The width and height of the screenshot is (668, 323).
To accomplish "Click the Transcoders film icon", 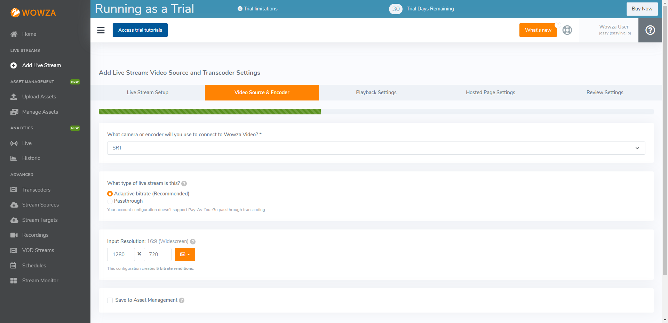I will (x=14, y=190).
